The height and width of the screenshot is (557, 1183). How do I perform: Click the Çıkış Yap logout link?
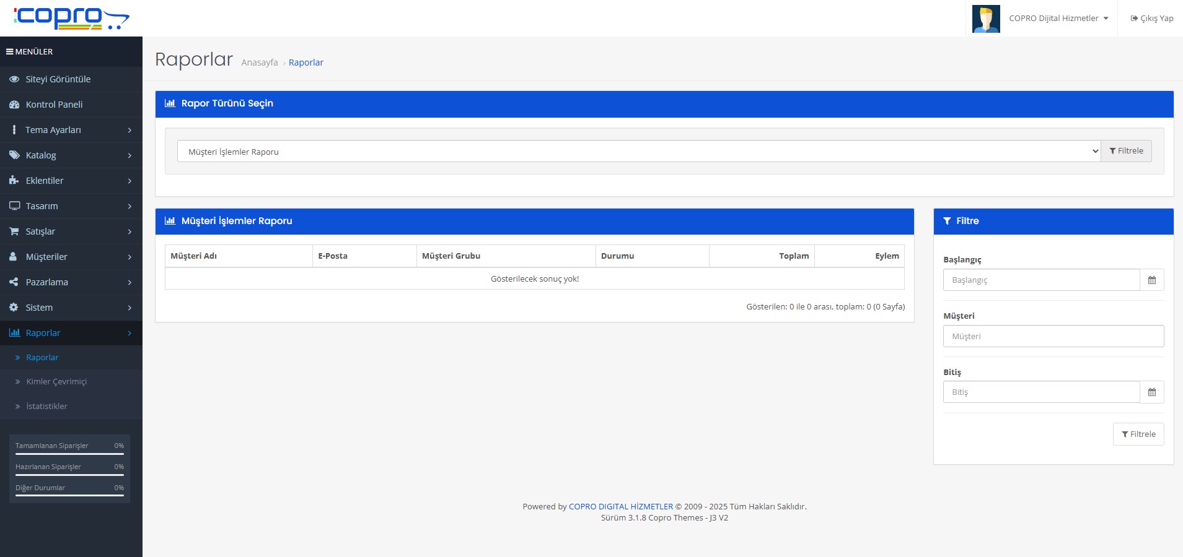pyautogui.click(x=1151, y=19)
